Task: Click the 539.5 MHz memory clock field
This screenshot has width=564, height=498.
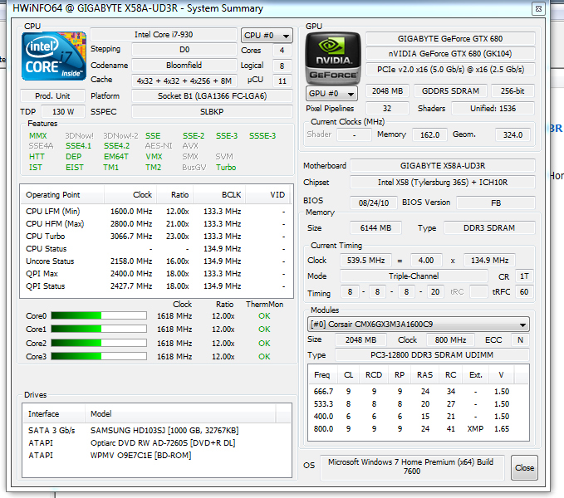Action: tap(365, 260)
